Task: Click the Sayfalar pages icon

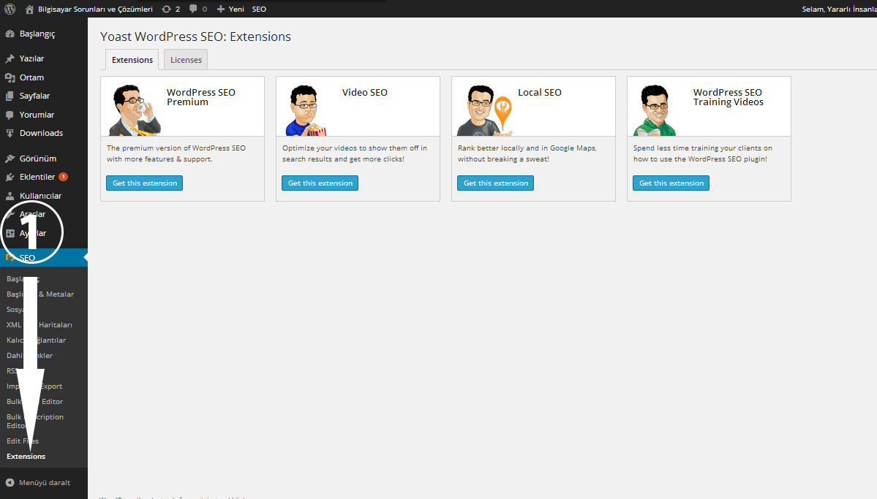Action: pyautogui.click(x=10, y=96)
